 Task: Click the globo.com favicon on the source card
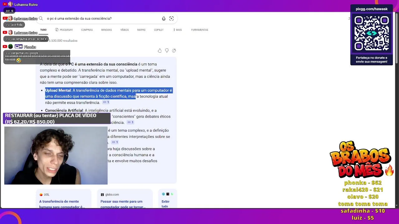click(x=102, y=194)
